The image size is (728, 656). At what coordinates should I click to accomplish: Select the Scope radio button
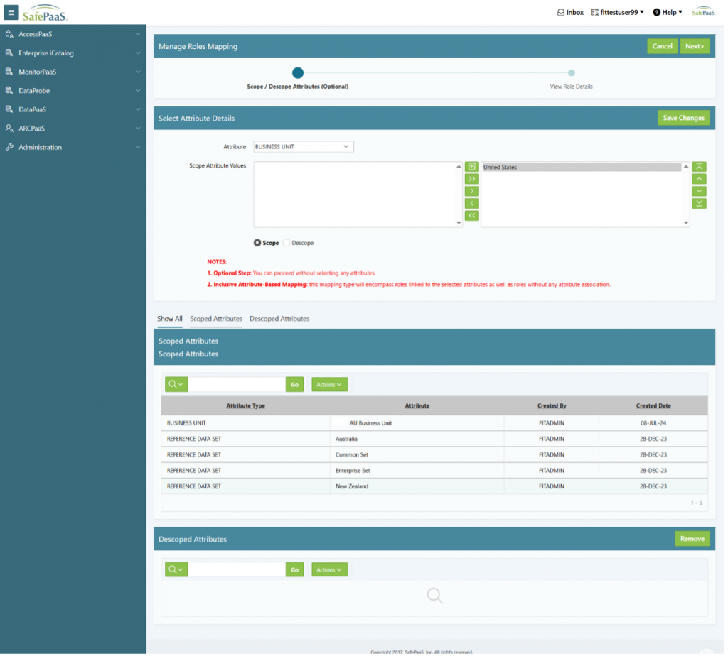point(257,243)
